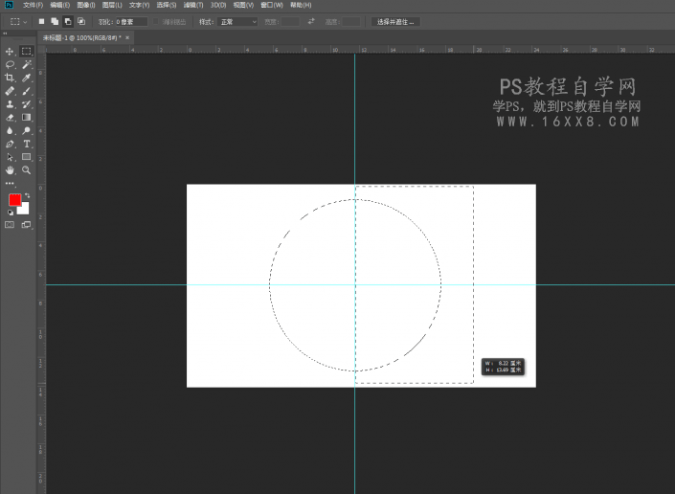Close the 未标题-1 document tab

pos(127,38)
